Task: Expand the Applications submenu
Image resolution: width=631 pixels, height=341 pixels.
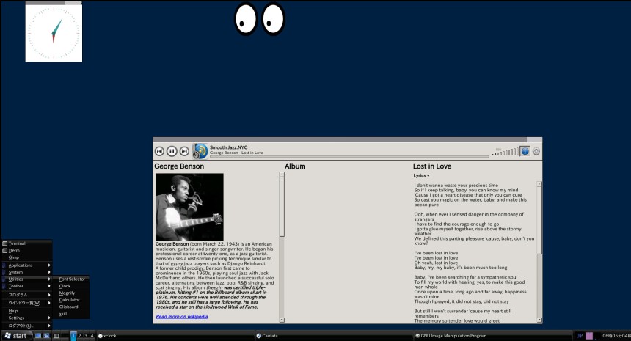Action: 21,265
